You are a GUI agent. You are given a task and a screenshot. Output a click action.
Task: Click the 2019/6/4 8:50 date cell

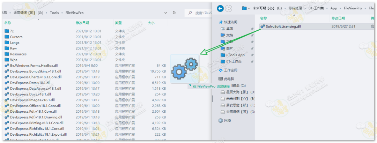87,66
